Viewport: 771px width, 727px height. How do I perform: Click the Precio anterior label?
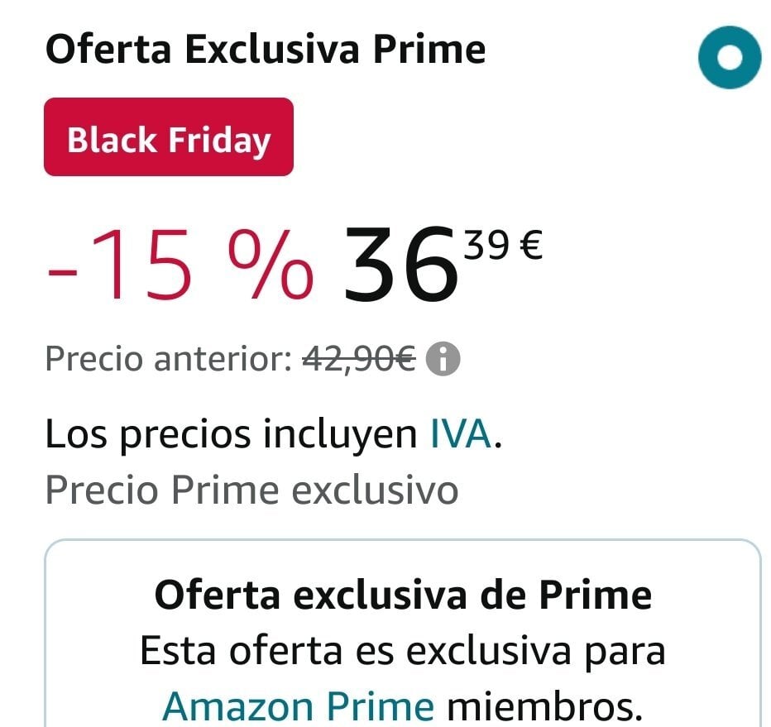167,360
